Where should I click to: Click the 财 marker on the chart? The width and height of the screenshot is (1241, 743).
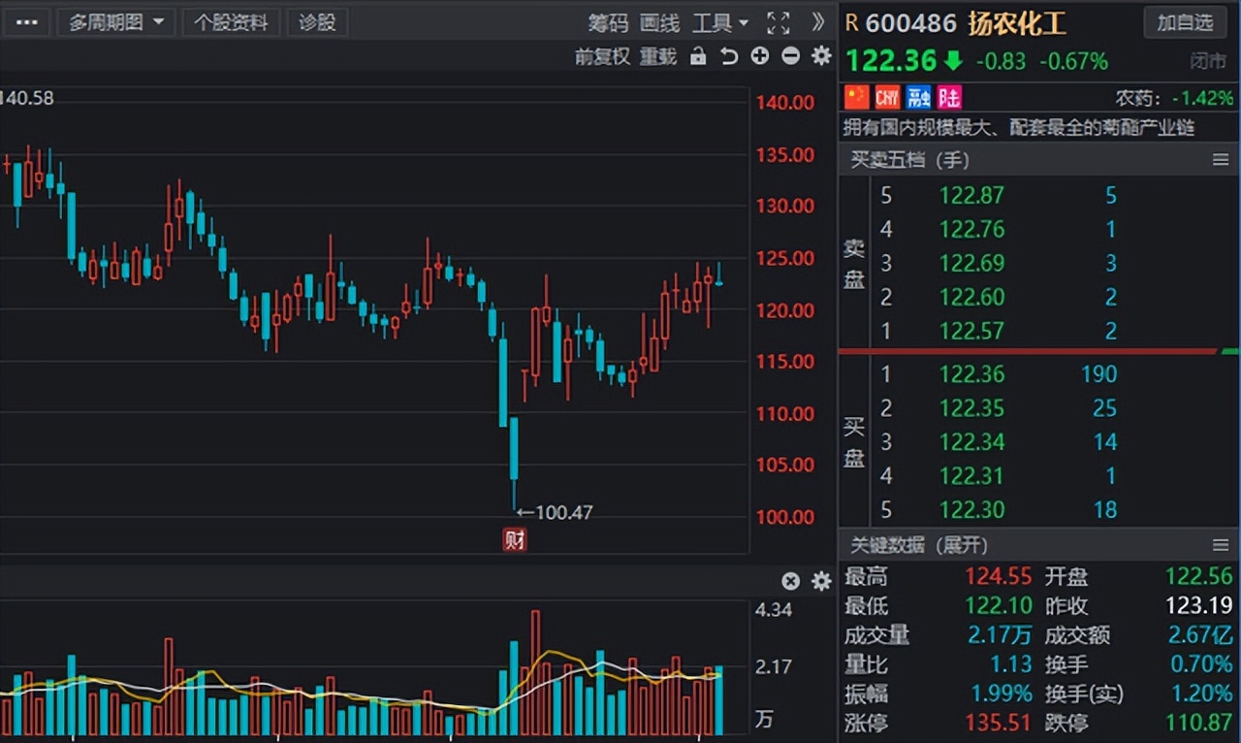point(515,539)
